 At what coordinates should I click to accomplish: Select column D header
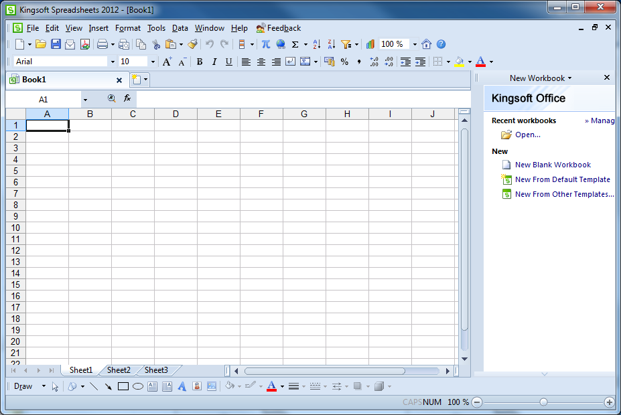(x=176, y=114)
